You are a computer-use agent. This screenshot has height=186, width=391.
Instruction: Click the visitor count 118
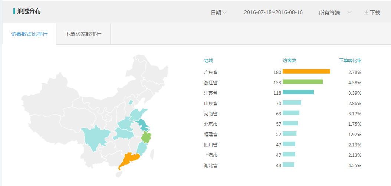click(x=277, y=93)
